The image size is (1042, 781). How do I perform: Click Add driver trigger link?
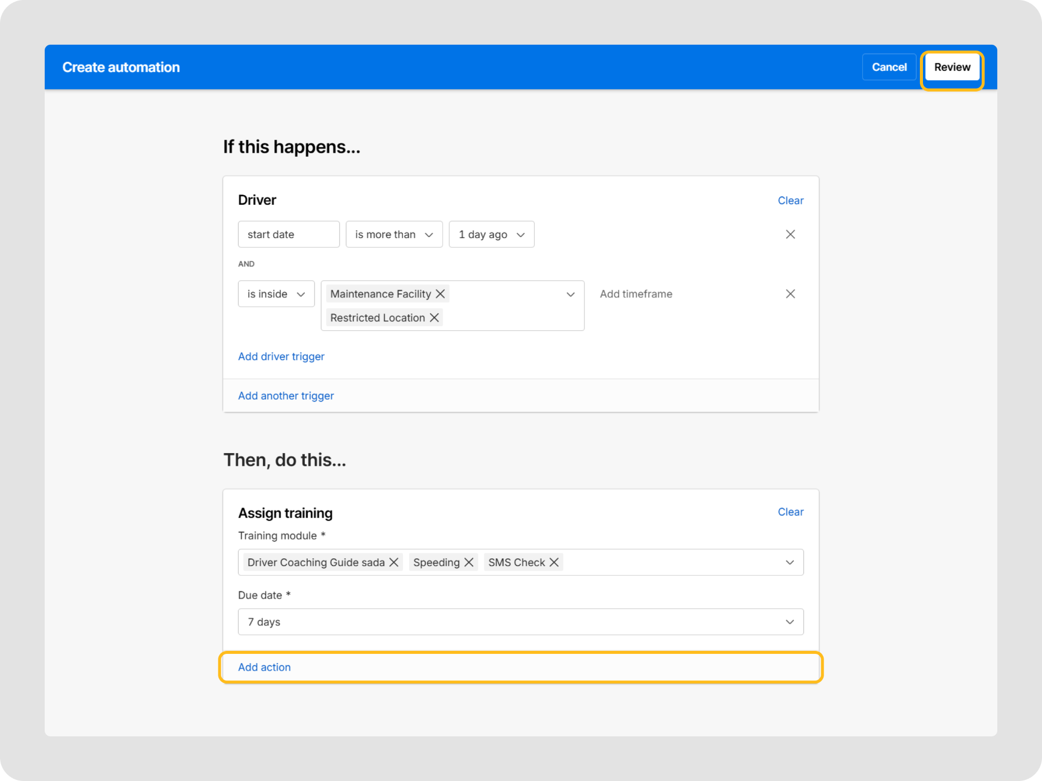281,356
